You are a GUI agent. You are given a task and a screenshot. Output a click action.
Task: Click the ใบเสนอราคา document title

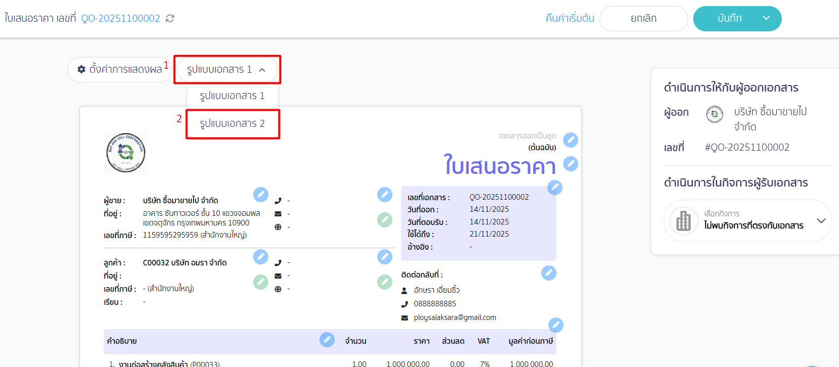[500, 165]
